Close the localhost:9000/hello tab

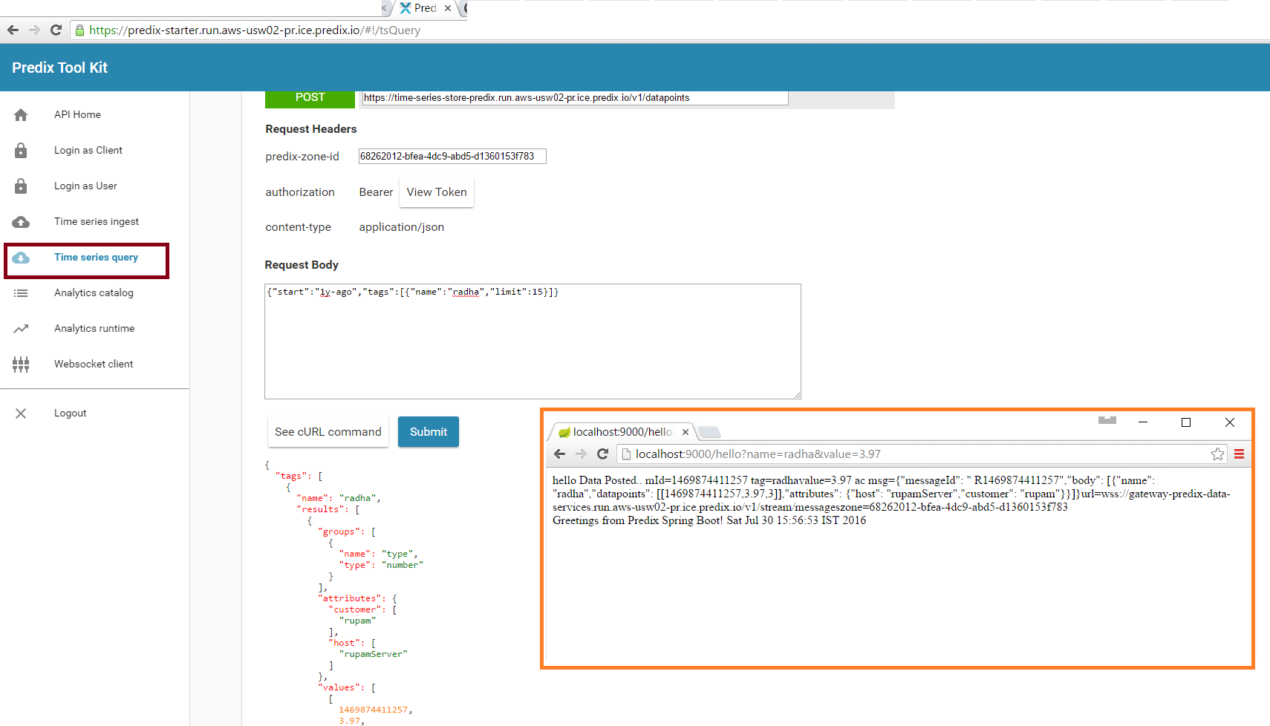coord(686,432)
